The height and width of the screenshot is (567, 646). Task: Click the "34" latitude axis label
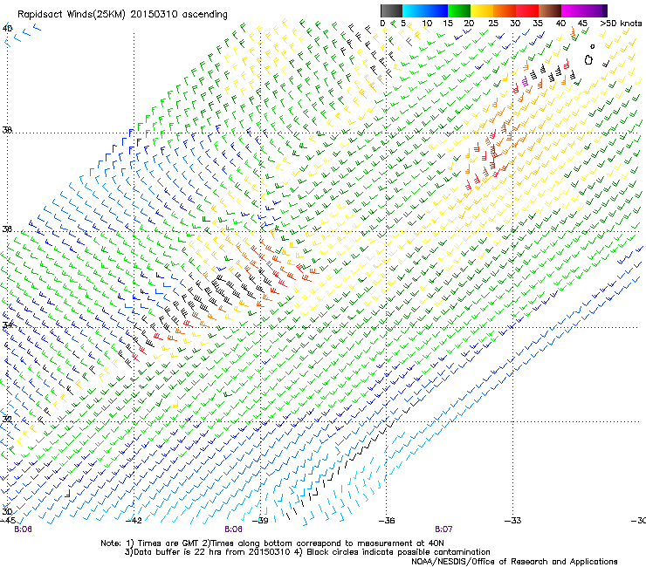(7, 324)
